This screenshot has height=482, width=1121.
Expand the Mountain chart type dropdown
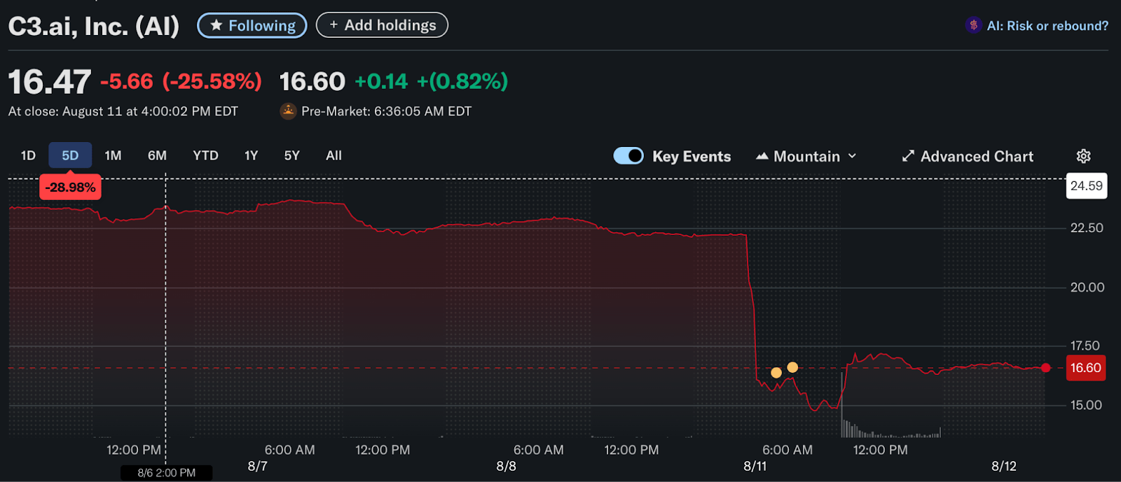click(852, 156)
